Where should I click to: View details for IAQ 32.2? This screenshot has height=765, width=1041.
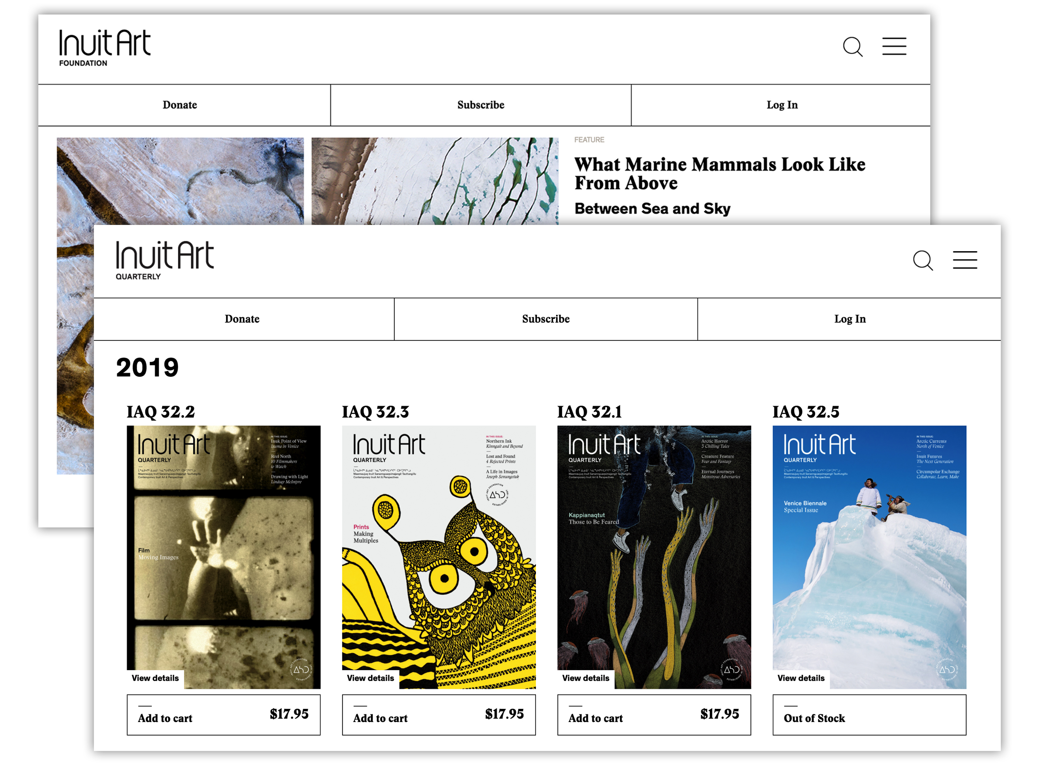click(155, 678)
